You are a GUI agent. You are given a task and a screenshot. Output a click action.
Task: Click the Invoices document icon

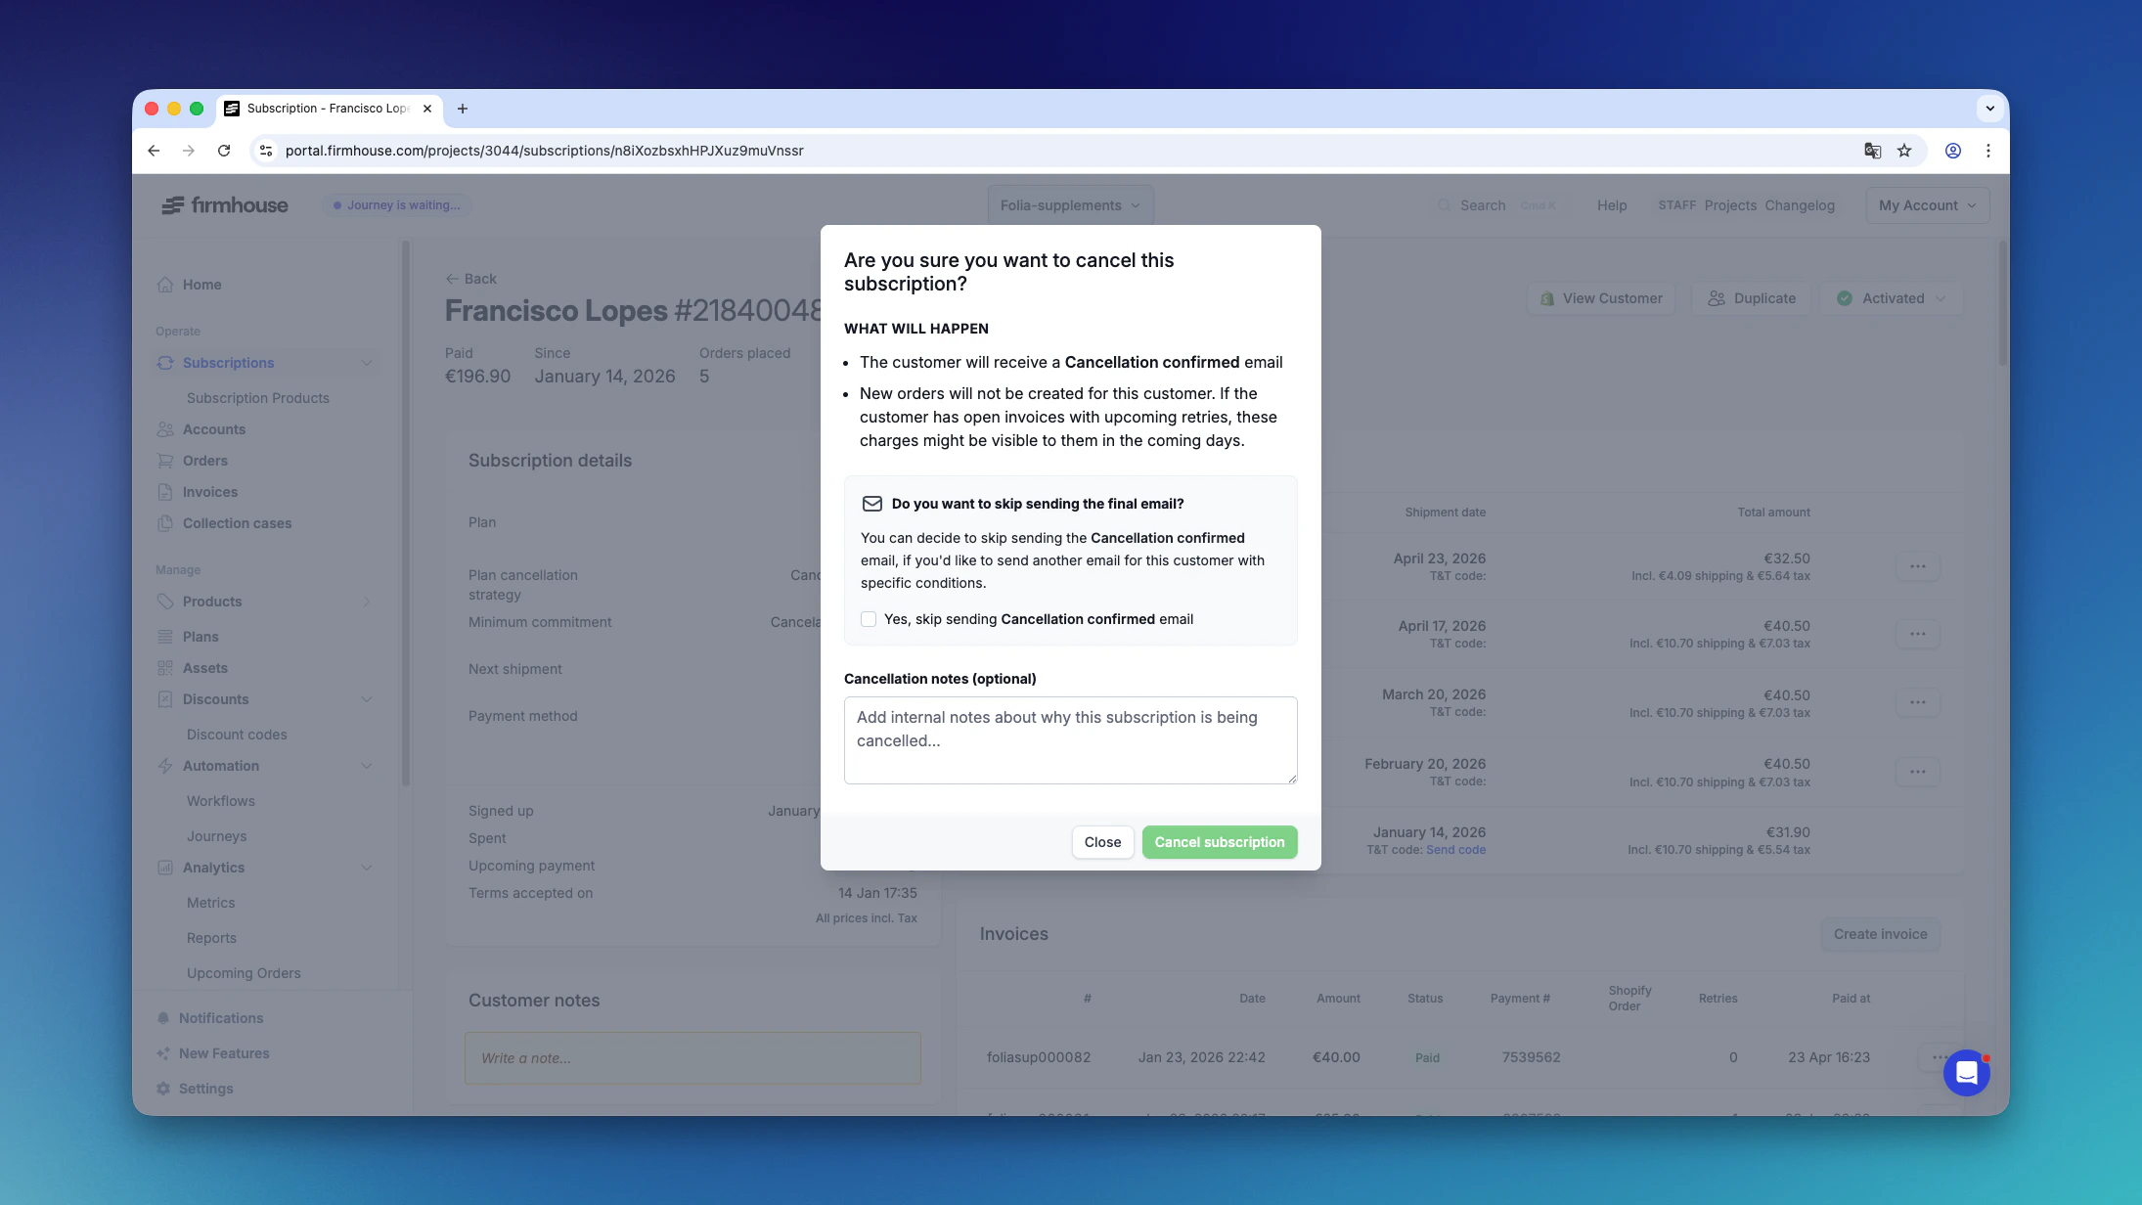tap(165, 492)
